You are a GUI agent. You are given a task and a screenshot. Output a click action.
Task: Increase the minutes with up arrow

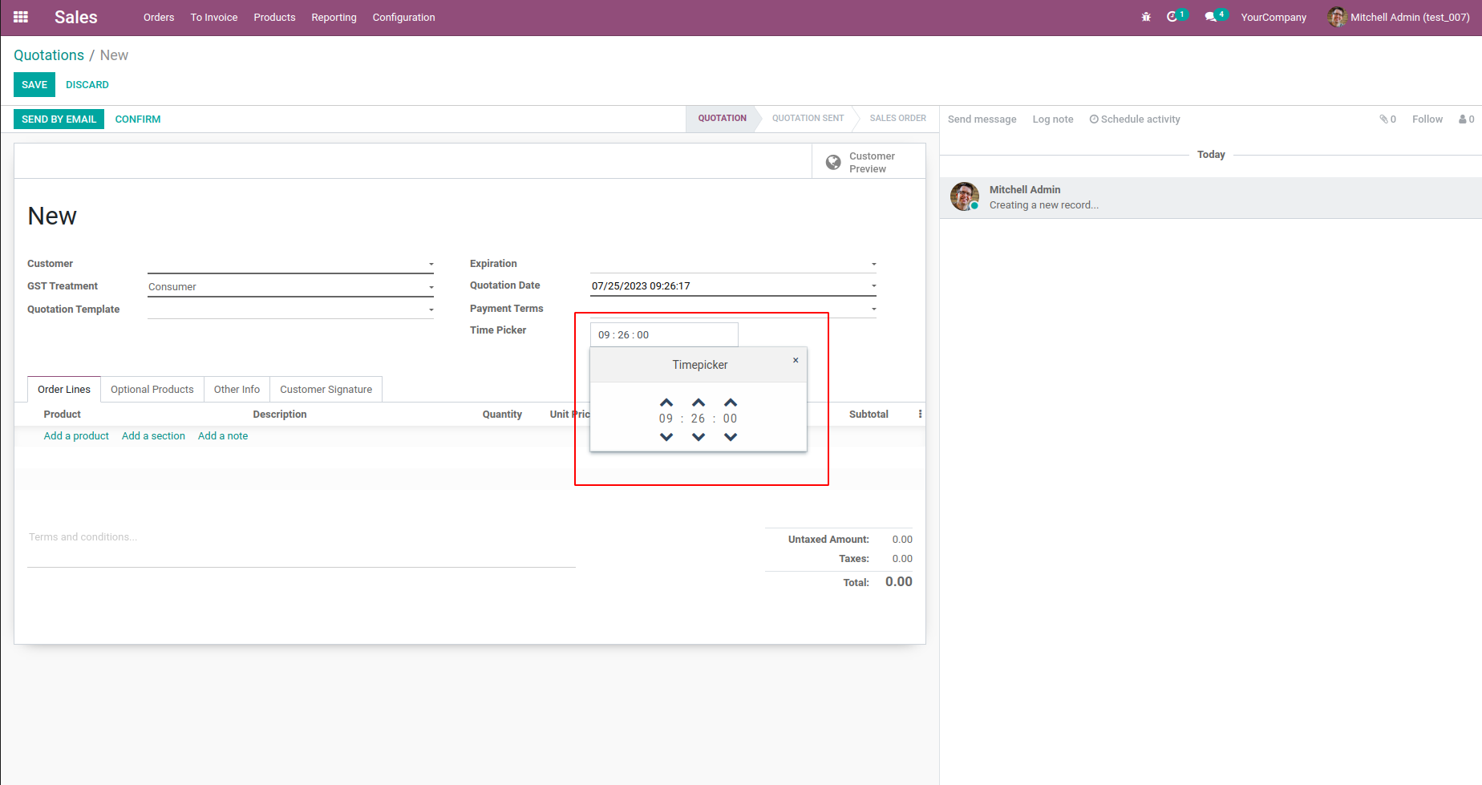click(x=698, y=403)
